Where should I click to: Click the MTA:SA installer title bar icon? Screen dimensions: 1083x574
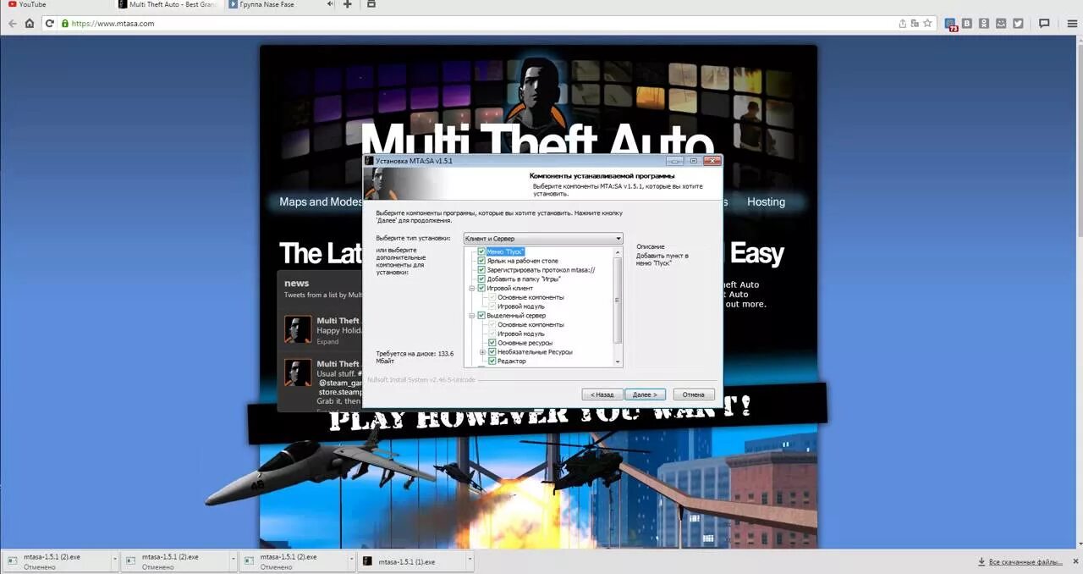[x=369, y=160]
